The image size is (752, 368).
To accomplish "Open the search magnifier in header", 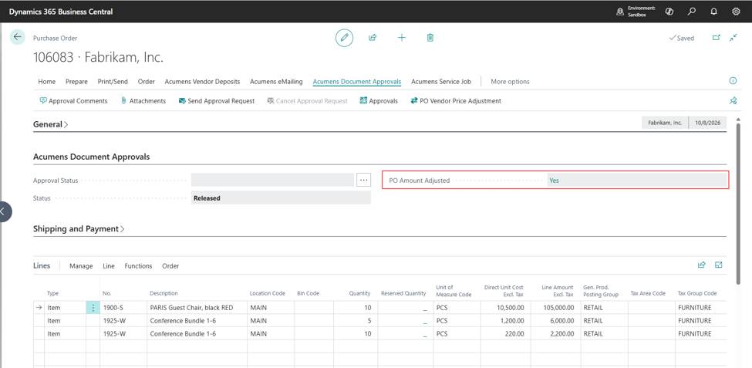I will tap(692, 12).
